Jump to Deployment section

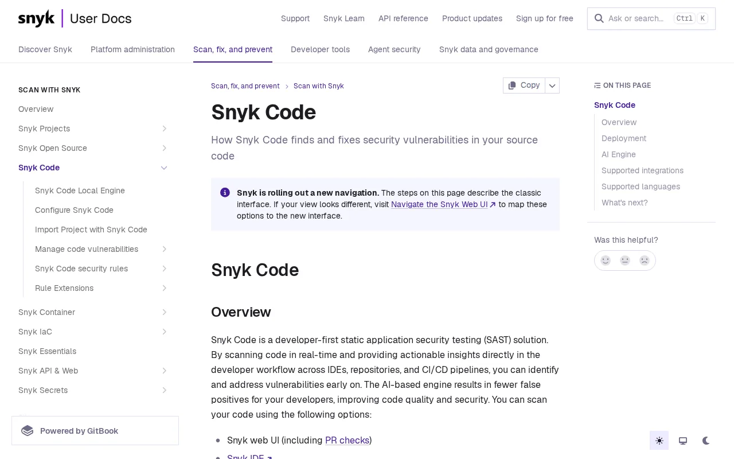(624, 138)
